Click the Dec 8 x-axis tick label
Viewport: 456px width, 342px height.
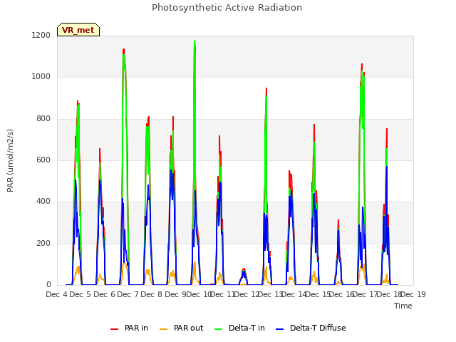pos(151,294)
